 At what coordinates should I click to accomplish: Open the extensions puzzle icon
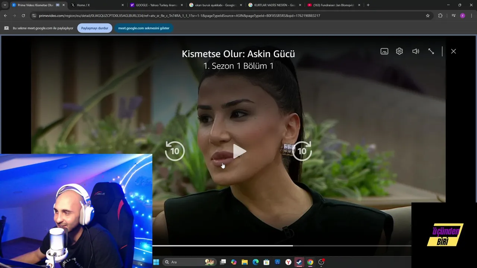point(440,16)
